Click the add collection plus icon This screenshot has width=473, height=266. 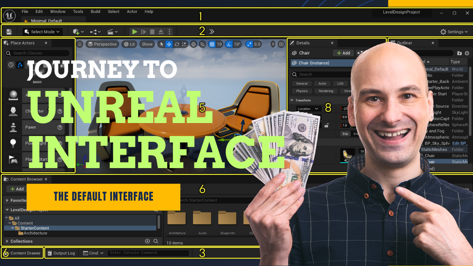pos(147,241)
